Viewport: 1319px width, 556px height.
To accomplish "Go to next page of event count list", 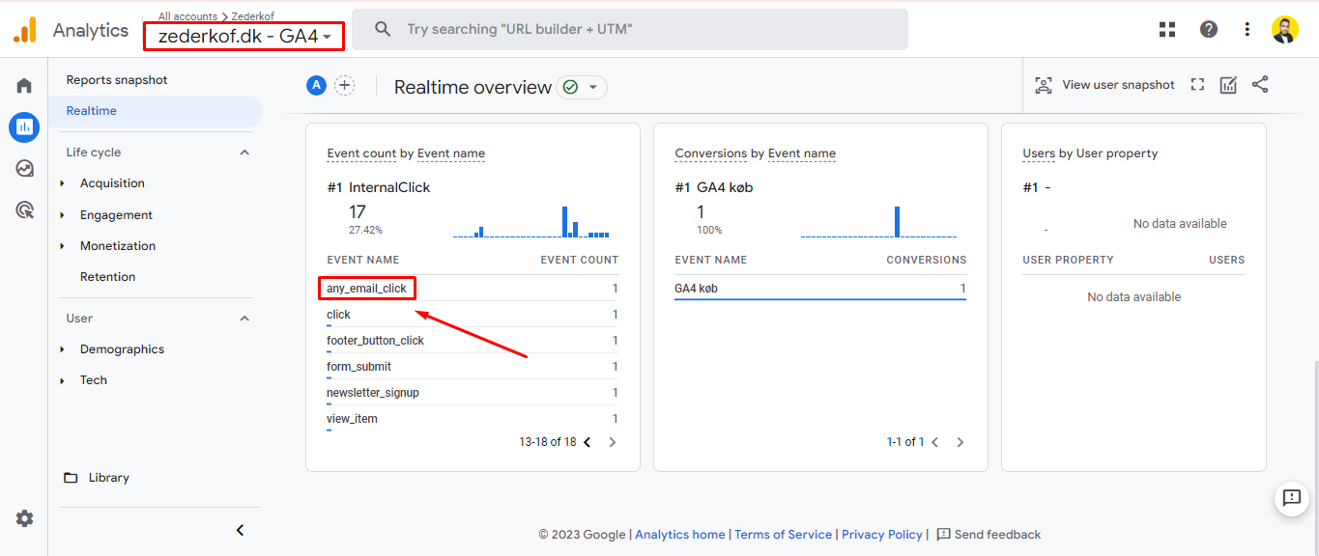I will pyautogui.click(x=613, y=442).
